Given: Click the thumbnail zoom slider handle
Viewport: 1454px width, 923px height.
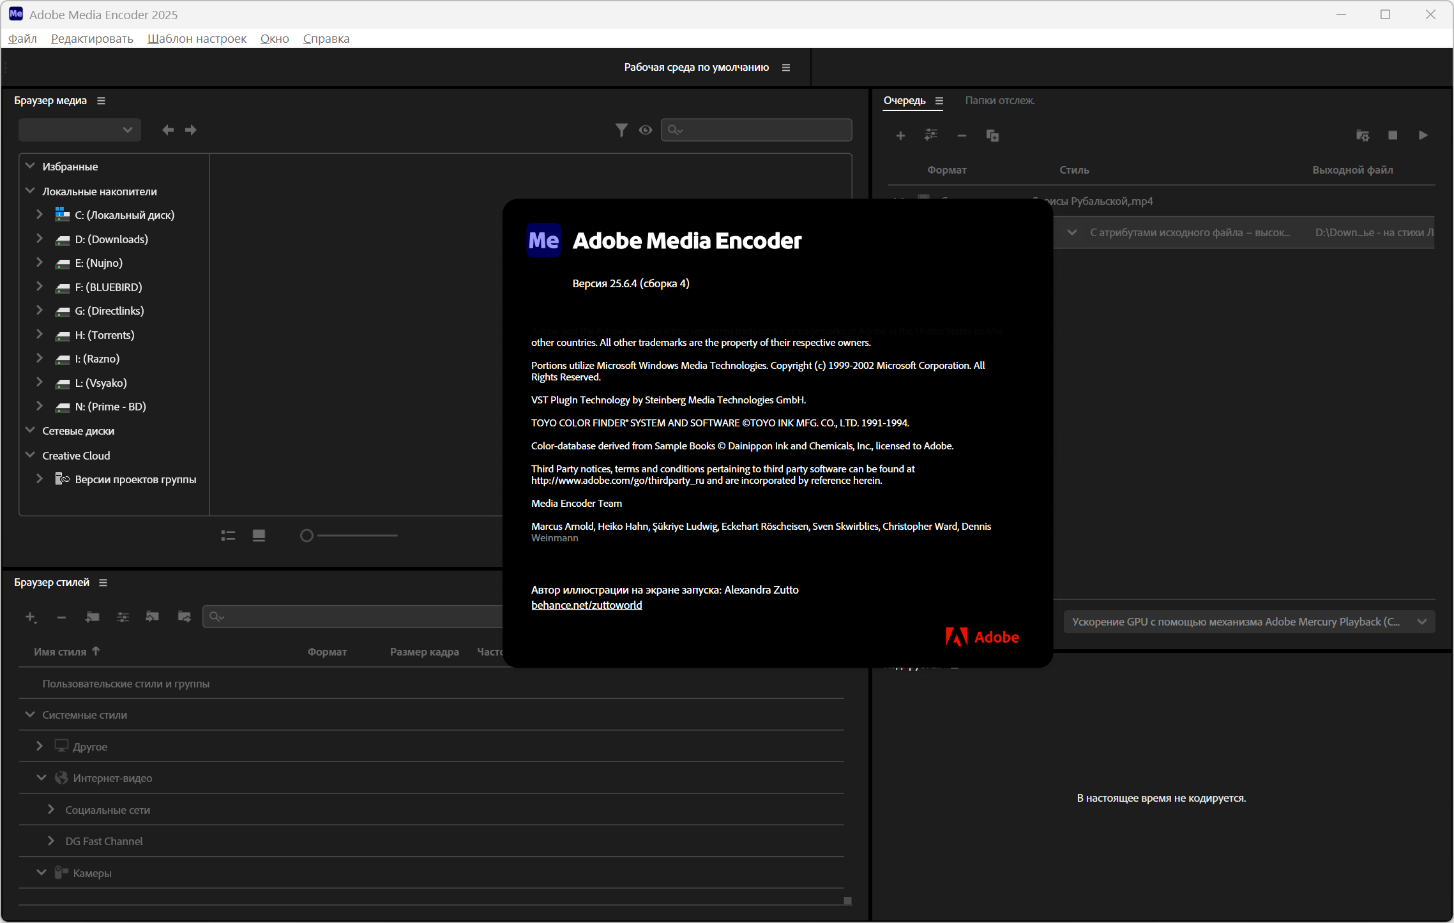Looking at the screenshot, I should coord(307,536).
